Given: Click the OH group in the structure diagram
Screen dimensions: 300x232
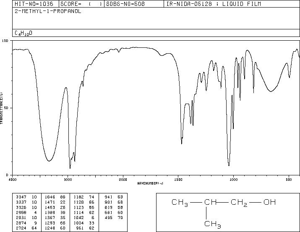Looking at the screenshot, I should pyautogui.click(x=269, y=202).
